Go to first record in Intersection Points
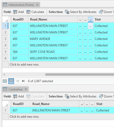Viewport: 114px width, 127px height. 17,81
